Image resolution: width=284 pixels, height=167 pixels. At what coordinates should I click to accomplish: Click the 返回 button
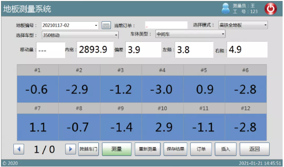254,149
